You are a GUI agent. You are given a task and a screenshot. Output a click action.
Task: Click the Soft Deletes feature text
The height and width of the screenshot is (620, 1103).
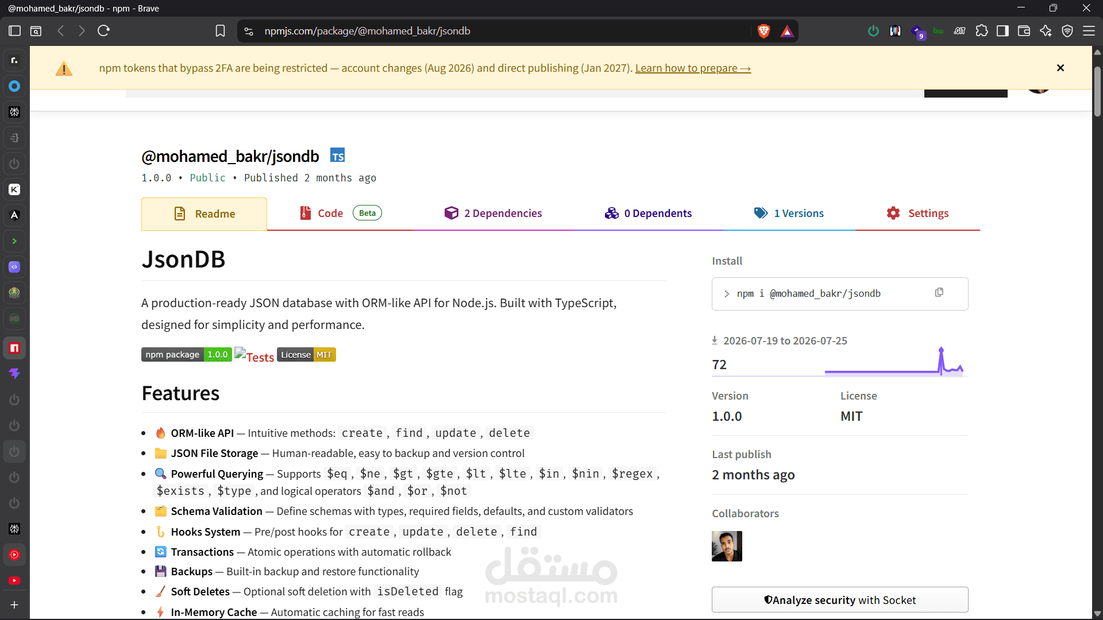[x=200, y=591]
